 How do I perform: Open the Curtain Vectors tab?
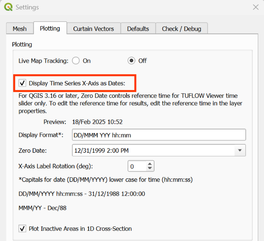tap(94, 29)
